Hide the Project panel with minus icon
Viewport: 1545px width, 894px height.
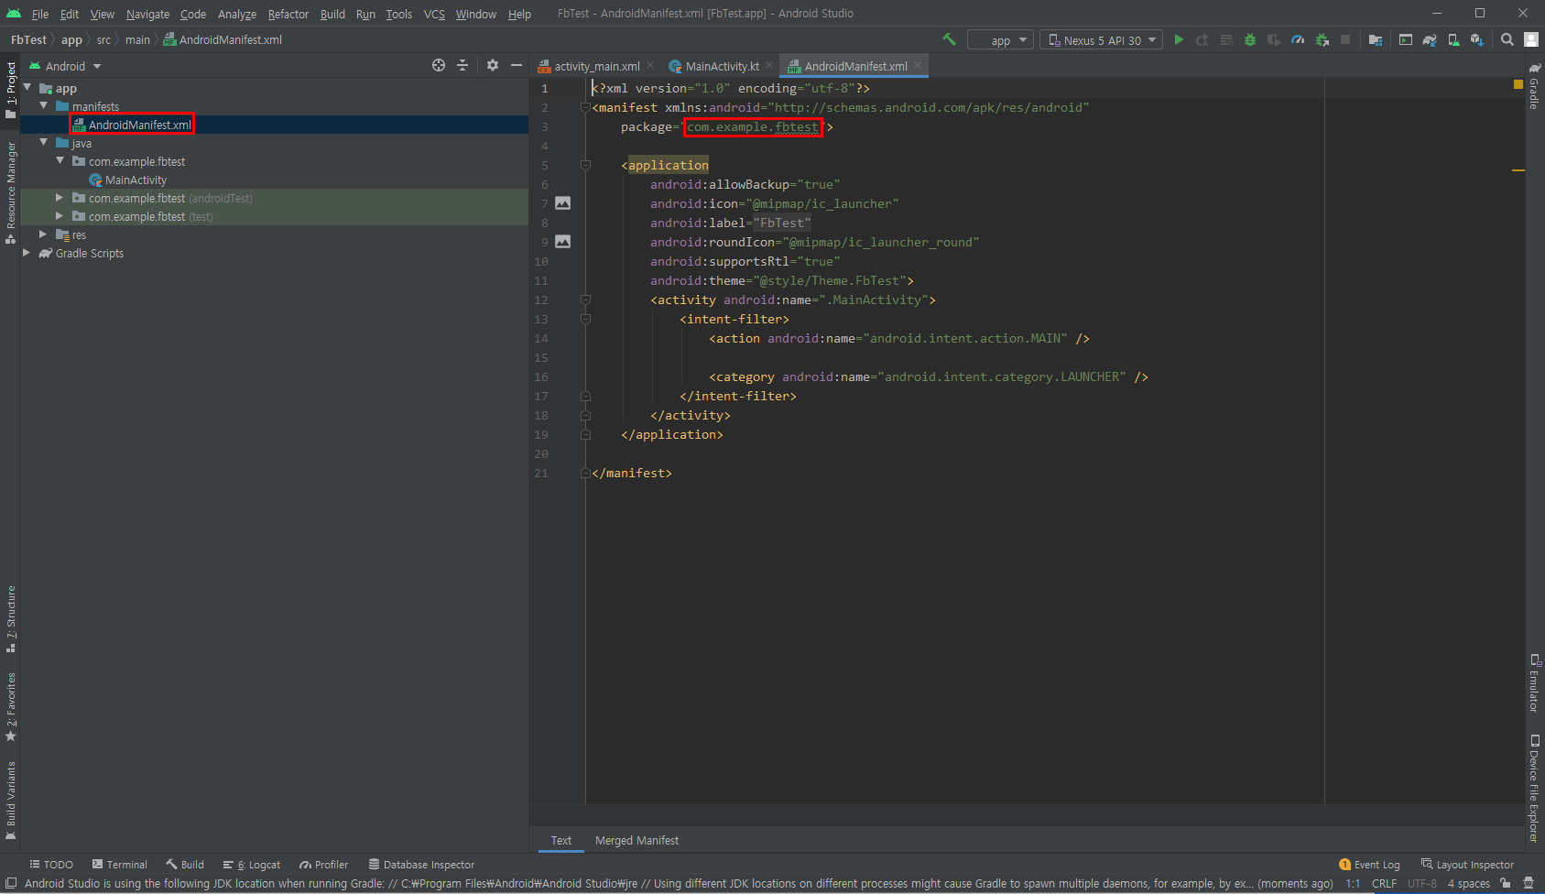[517, 65]
